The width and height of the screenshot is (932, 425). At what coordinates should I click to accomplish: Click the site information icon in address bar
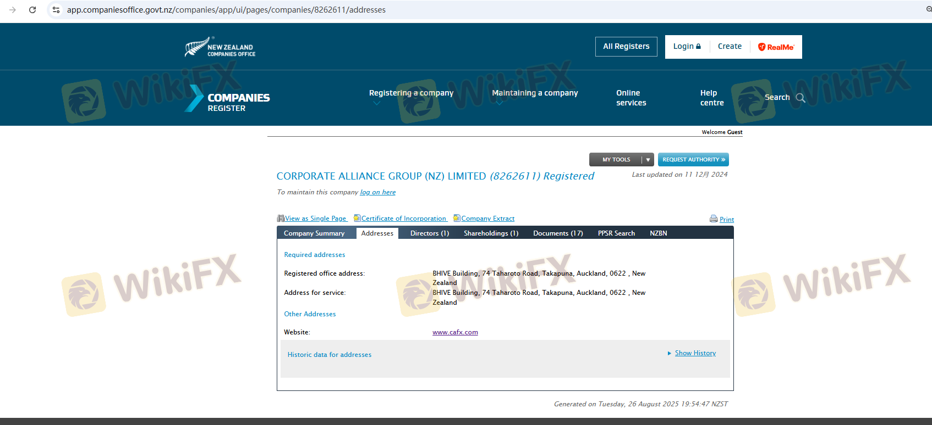click(56, 10)
